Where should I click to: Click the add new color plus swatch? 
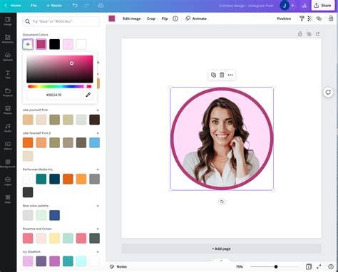[x=28, y=44]
